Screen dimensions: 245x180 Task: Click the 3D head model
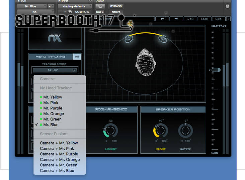[146, 62]
